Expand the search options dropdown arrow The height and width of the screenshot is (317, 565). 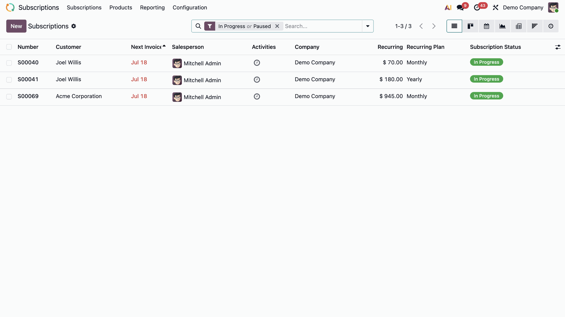[368, 26]
